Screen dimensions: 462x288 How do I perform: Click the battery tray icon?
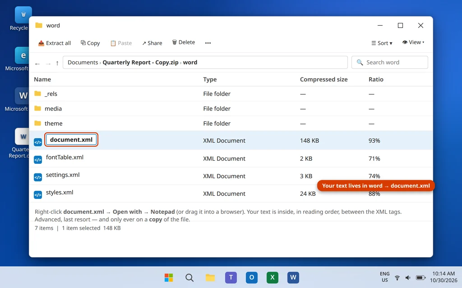[x=420, y=277]
